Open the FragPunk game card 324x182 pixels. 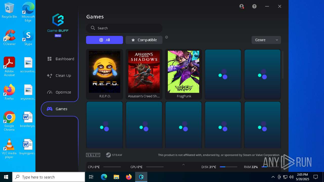pyautogui.click(x=184, y=74)
